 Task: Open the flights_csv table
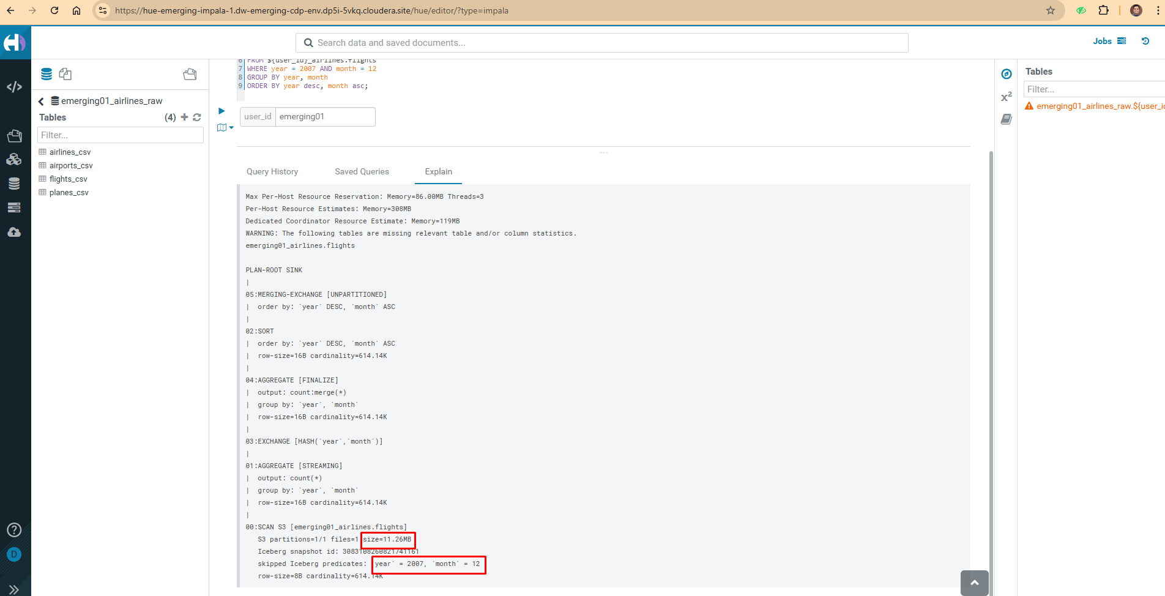point(68,179)
